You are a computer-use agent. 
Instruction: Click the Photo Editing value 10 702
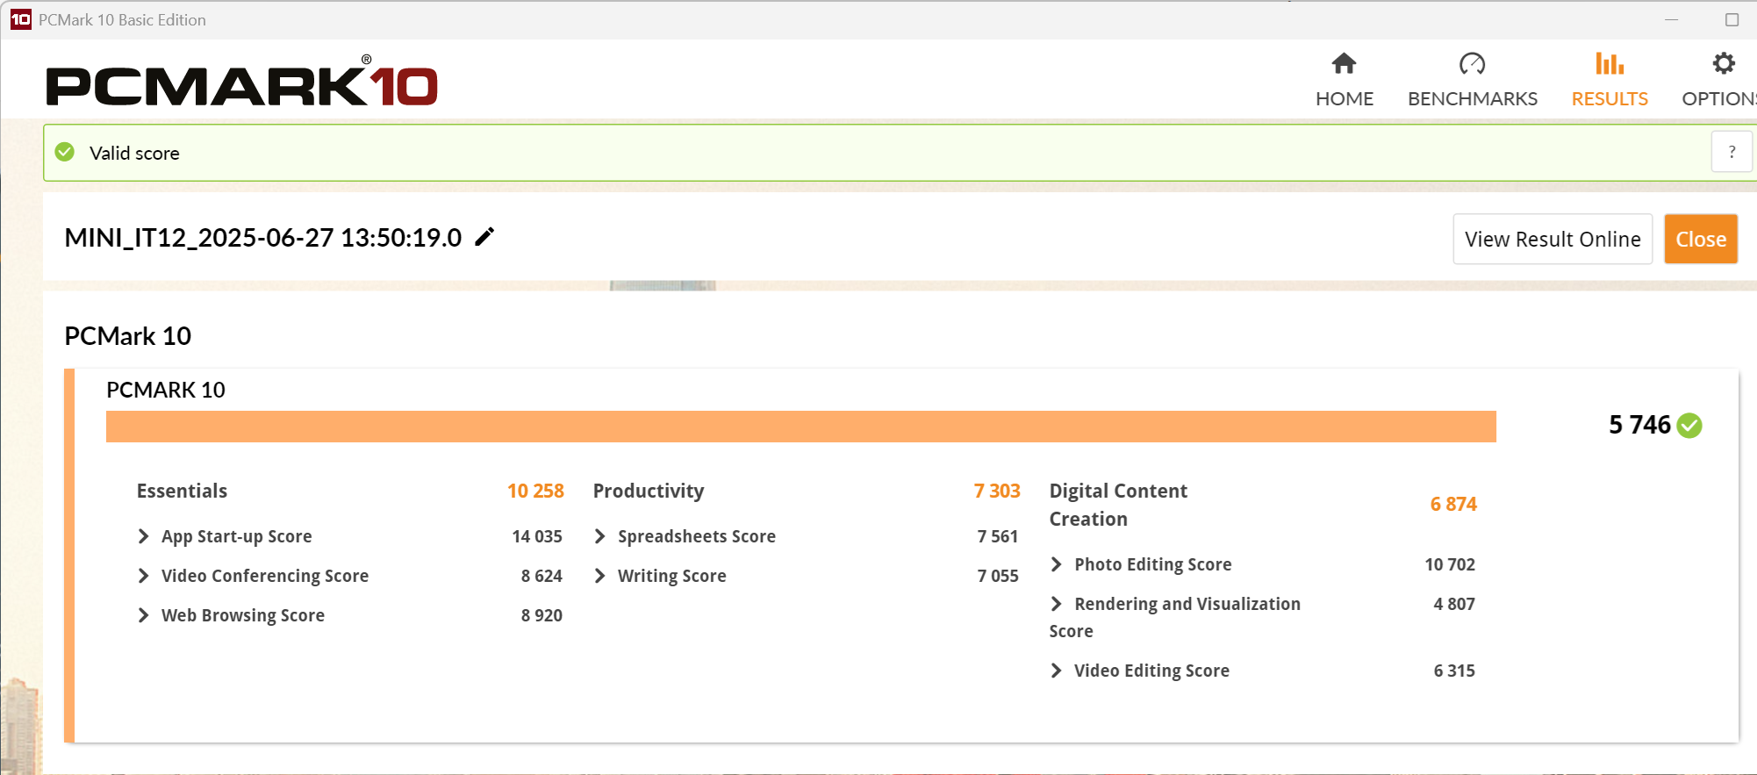[x=1450, y=564]
